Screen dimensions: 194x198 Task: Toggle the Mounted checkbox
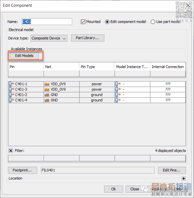[x=83, y=22]
